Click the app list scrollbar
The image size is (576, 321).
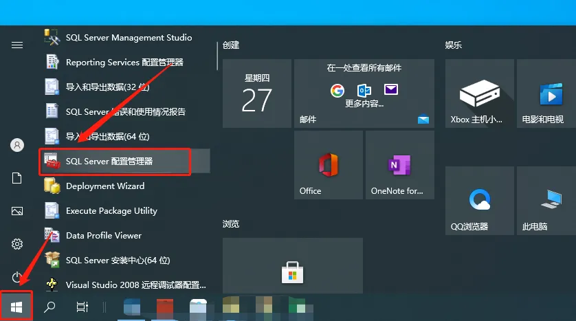point(217,56)
